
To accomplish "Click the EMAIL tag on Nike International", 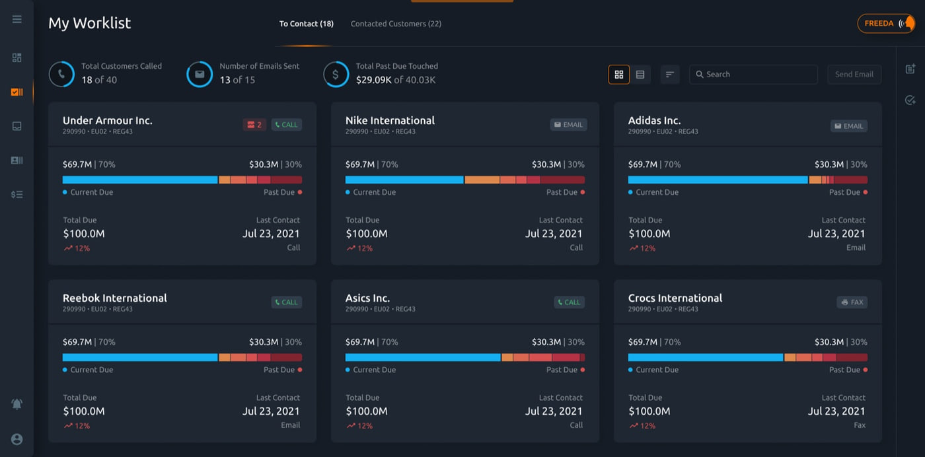I will point(568,124).
